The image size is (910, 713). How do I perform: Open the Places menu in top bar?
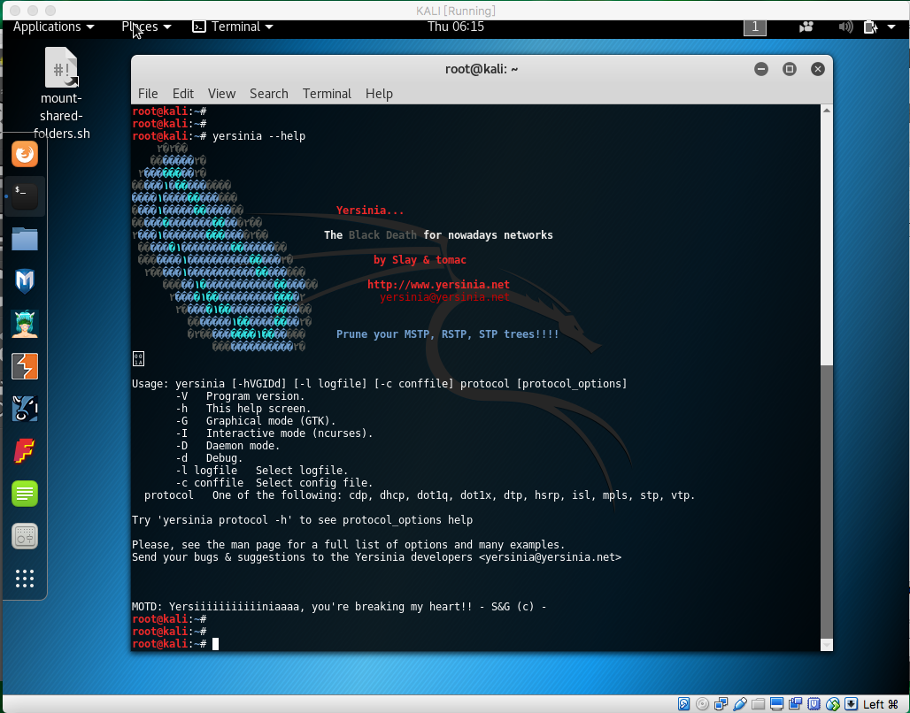pyautogui.click(x=146, y=27)
